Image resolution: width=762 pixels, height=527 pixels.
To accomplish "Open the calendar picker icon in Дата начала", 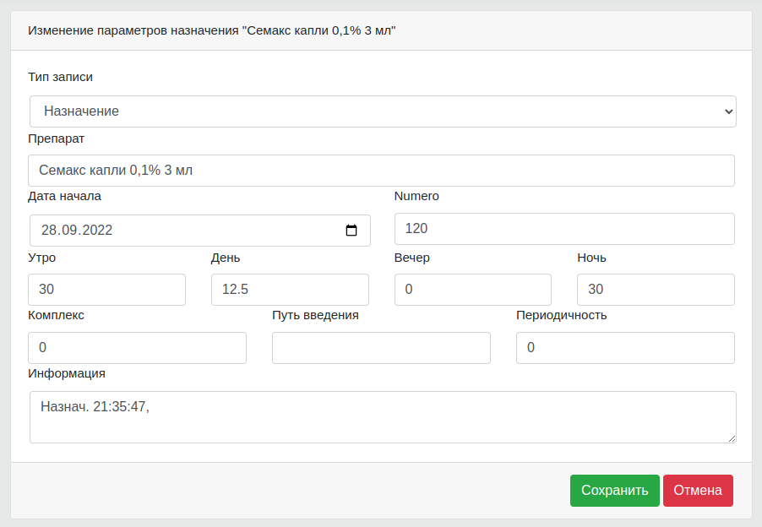I will [x=351, y=231].
